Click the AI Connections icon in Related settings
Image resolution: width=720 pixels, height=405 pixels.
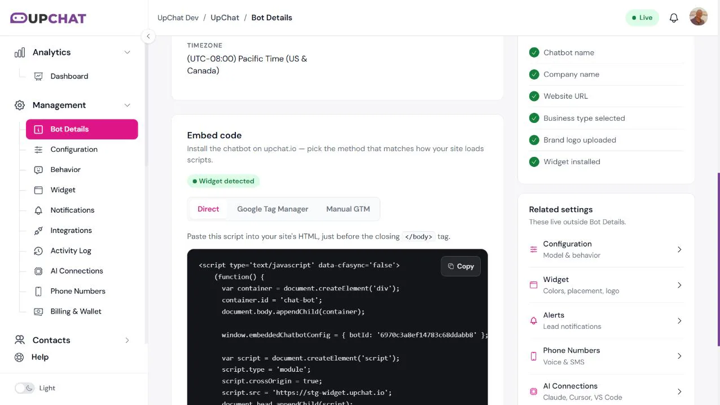point(534,391)
